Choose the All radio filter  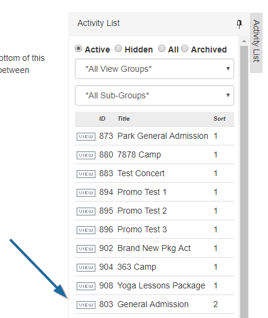click(162, 49)
